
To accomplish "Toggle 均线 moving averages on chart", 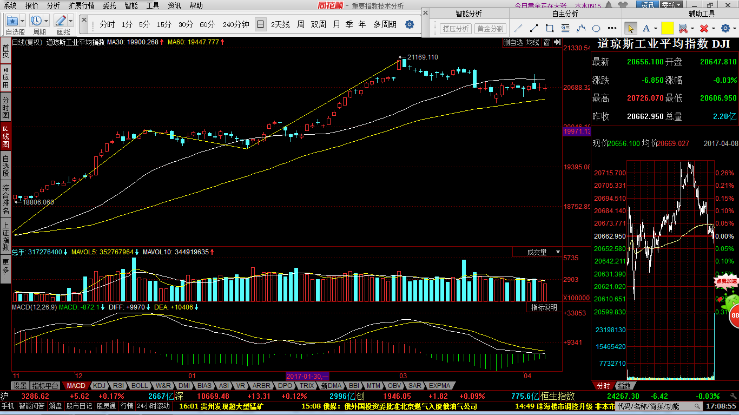I will pos(533,42).
